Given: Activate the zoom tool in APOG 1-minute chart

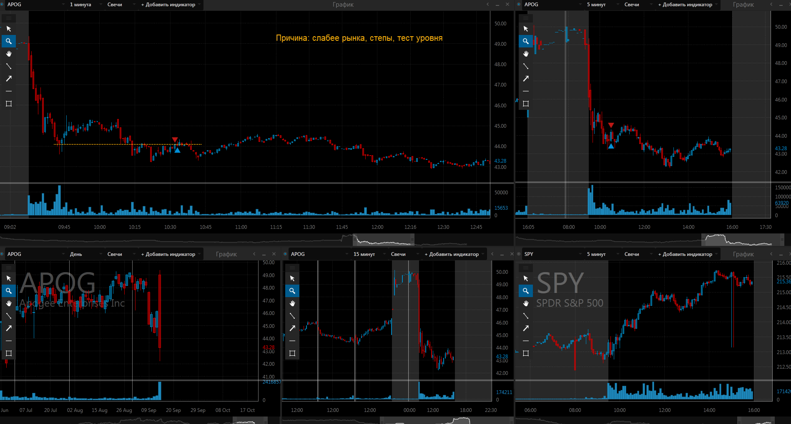Looking at the screenshot, I should pyautogui.click(x=8, y=41).
